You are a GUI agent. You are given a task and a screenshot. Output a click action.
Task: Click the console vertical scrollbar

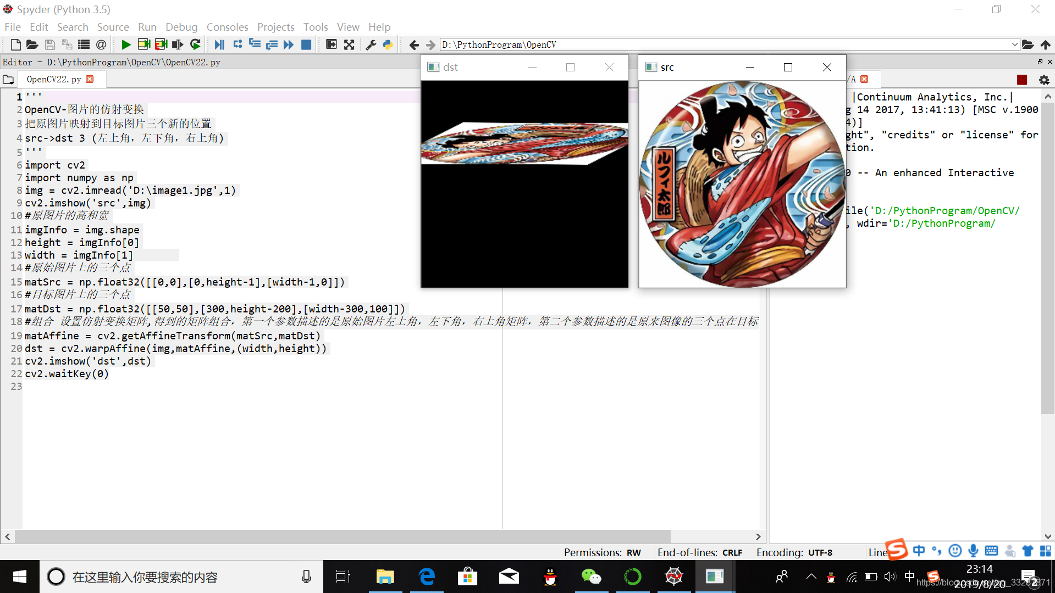1048,258
